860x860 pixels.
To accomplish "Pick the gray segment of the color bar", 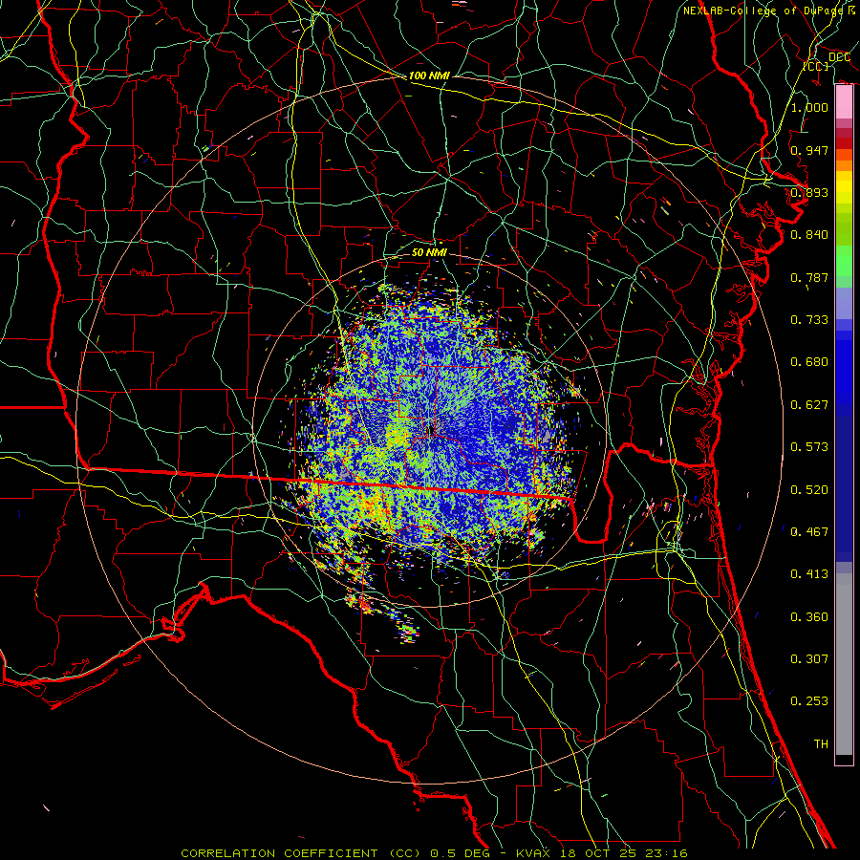I will pyautogui.click(x=844, y=664).
